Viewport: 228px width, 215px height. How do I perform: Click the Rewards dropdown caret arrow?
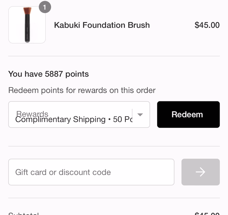[x=140, y=115]
